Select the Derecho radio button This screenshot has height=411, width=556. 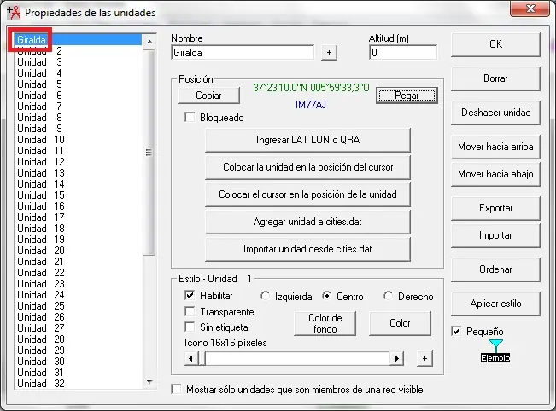point(389,296)
